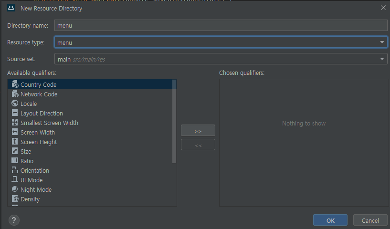The height and width of the screenshot is (229, 390).
Task: Open the Source set dropdown arrow
Action: coord(382,59)
